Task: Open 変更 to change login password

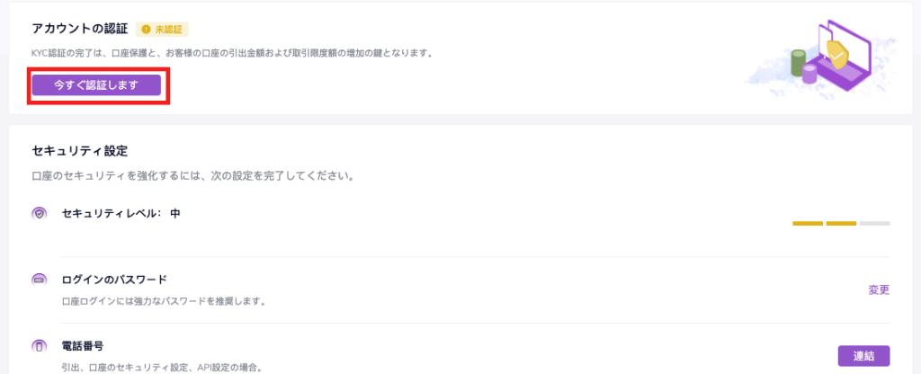Action: (879, 289)
